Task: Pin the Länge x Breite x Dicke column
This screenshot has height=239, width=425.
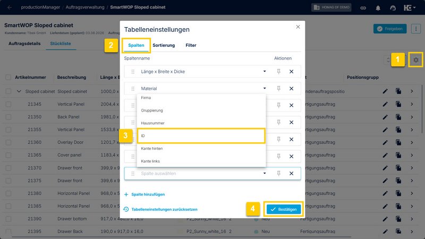Action: pyautogui.click(x=278, y=72)
